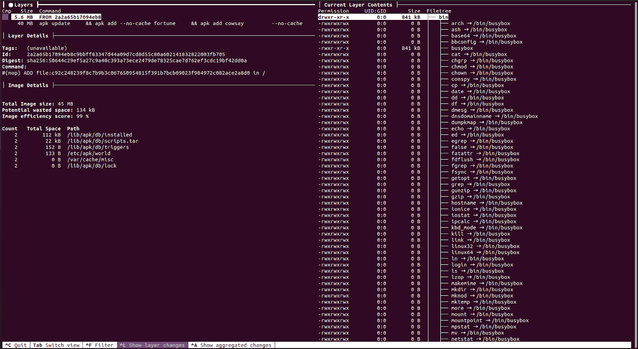Click the Permission column header
The image size is (638, 349).
(x=333, y=11)
